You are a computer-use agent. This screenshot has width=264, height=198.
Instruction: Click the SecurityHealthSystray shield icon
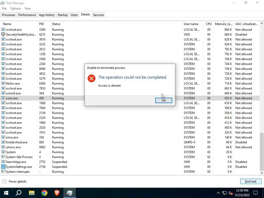[3, 34]
